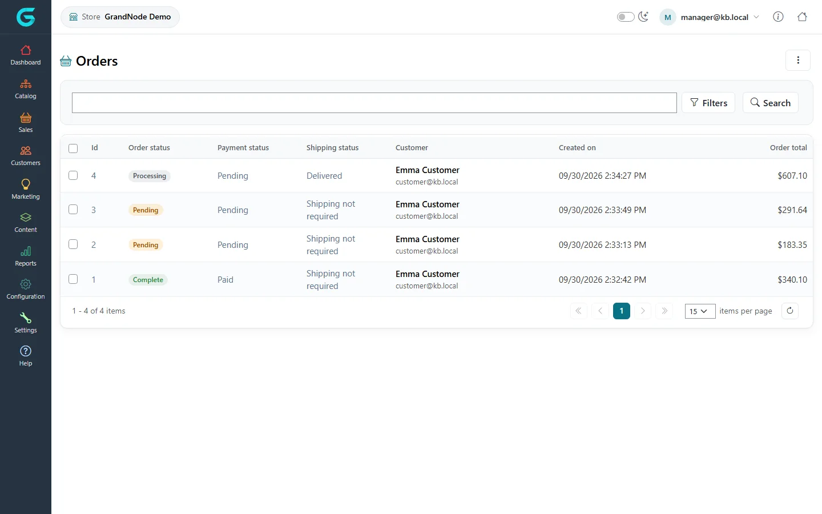
Task: Go to the first page arrow
Action: tap(578, 311)
